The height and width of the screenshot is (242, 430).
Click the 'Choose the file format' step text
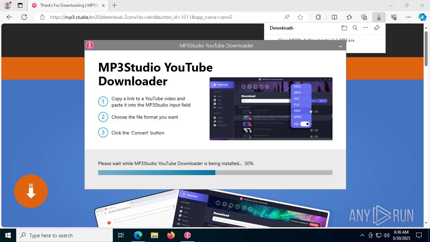pos(145,117)
